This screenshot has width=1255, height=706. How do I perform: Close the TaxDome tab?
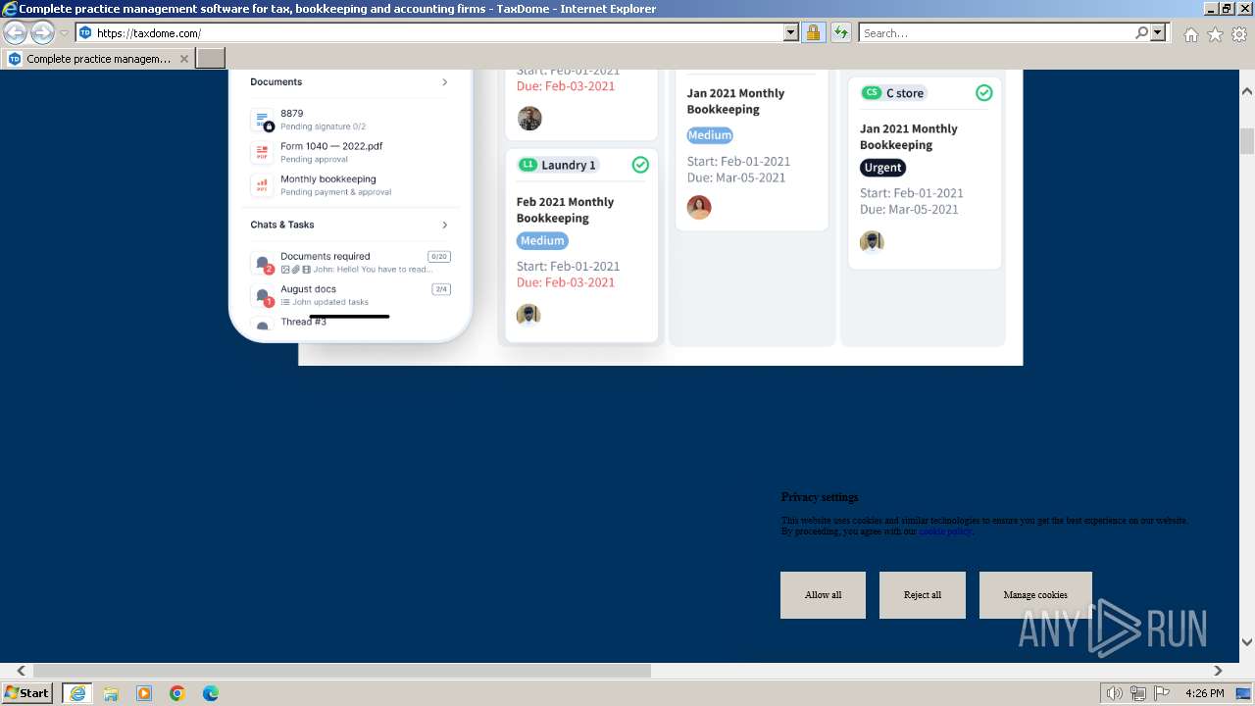(183, 59)
